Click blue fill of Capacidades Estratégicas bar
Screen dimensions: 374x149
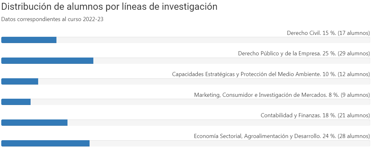[x=20, y=81]
